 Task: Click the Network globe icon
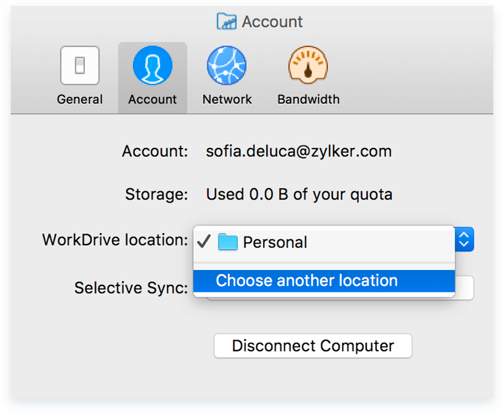(x=227, y=65)
